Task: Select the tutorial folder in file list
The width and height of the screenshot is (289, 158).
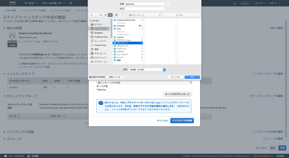Action: [x=120, y=37]
